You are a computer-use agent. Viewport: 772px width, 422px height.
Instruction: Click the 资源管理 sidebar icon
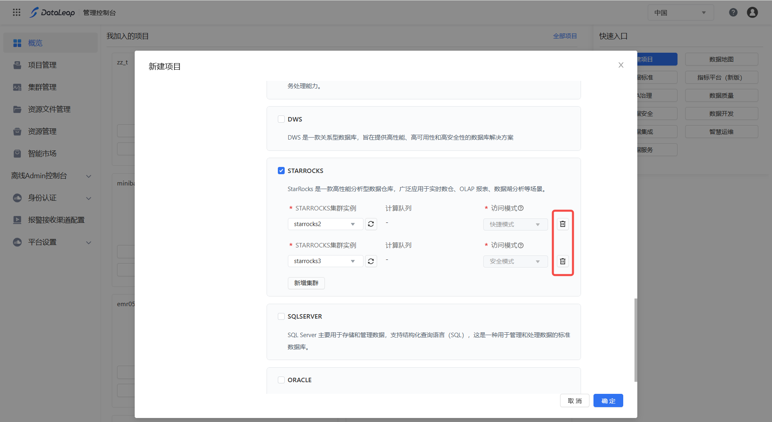(17, 132)
